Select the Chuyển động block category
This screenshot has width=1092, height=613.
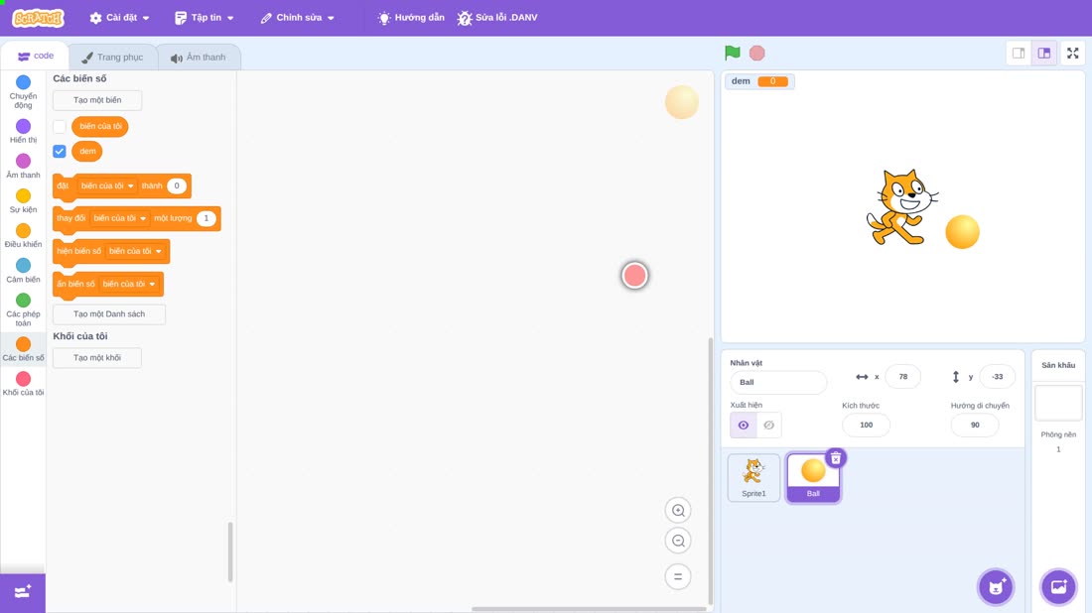click(x=23, y=92)
